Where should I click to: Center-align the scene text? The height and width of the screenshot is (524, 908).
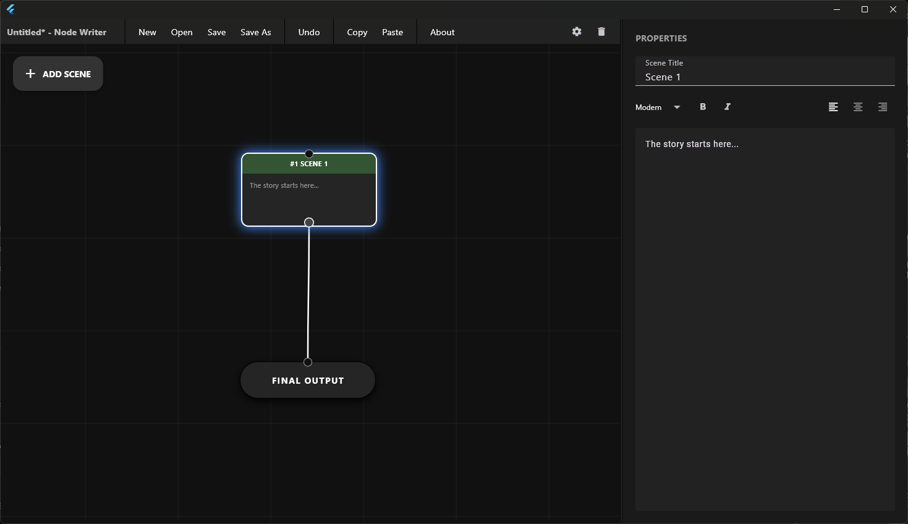tap(858, 107)
